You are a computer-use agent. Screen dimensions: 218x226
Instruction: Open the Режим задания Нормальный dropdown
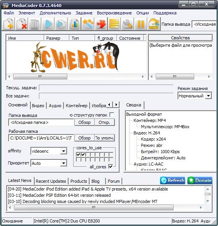click(x=208, y=96)
